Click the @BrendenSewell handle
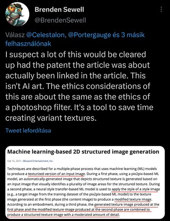The image size is (170, 221). point(60,20)
